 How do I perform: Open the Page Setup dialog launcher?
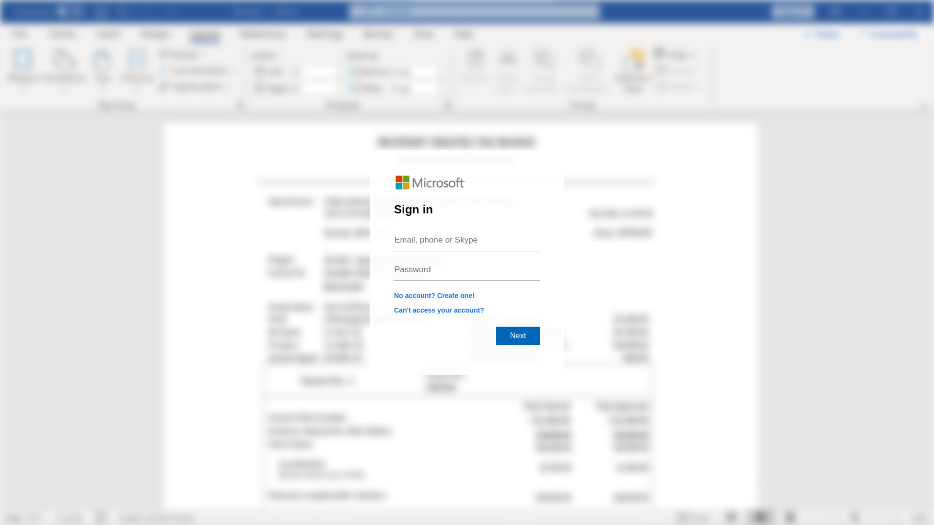click(240, 105)
